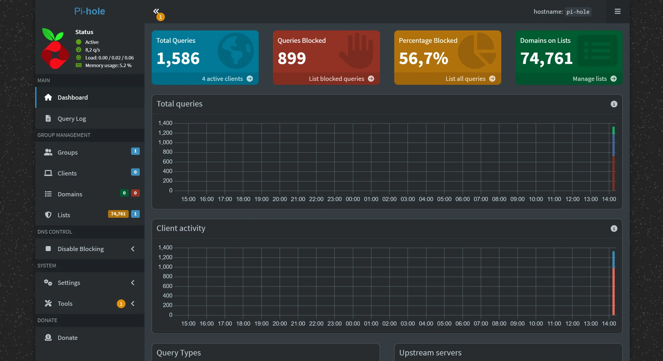Image resolution: width=663 pixels, height=361 pixels.
Task: Click the Pi-hole title link
Action: point(89,11)
